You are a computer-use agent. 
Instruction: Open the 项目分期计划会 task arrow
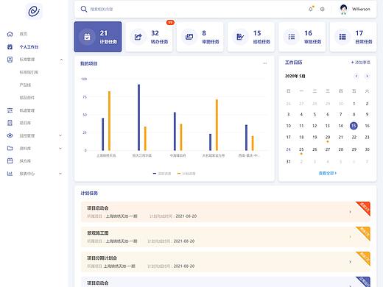351,262
